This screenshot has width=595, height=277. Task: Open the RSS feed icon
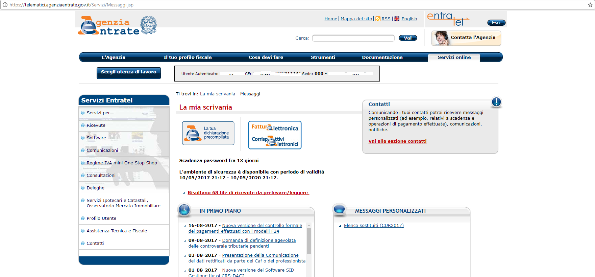378,19
